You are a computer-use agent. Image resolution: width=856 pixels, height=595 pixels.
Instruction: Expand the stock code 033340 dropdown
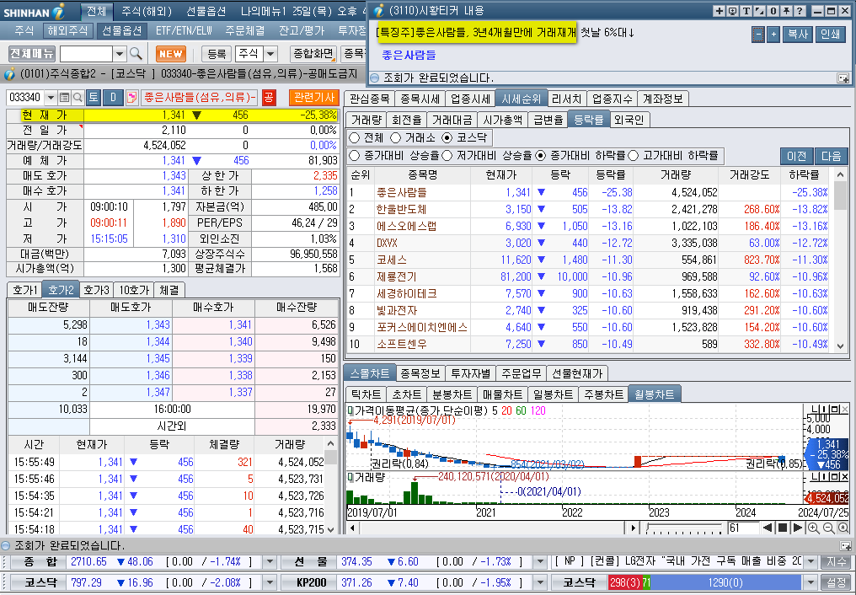coord(51,98)
